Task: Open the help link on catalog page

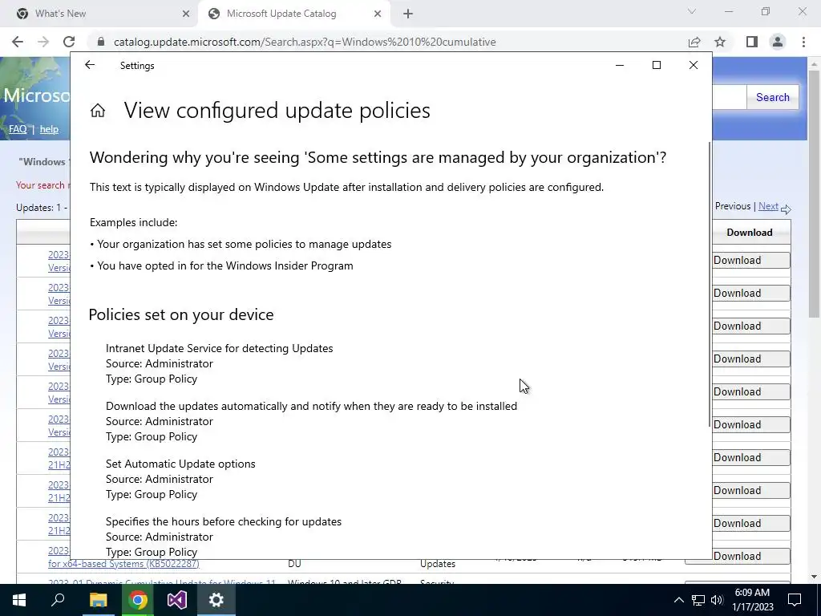Action: (x=49, y=129)
